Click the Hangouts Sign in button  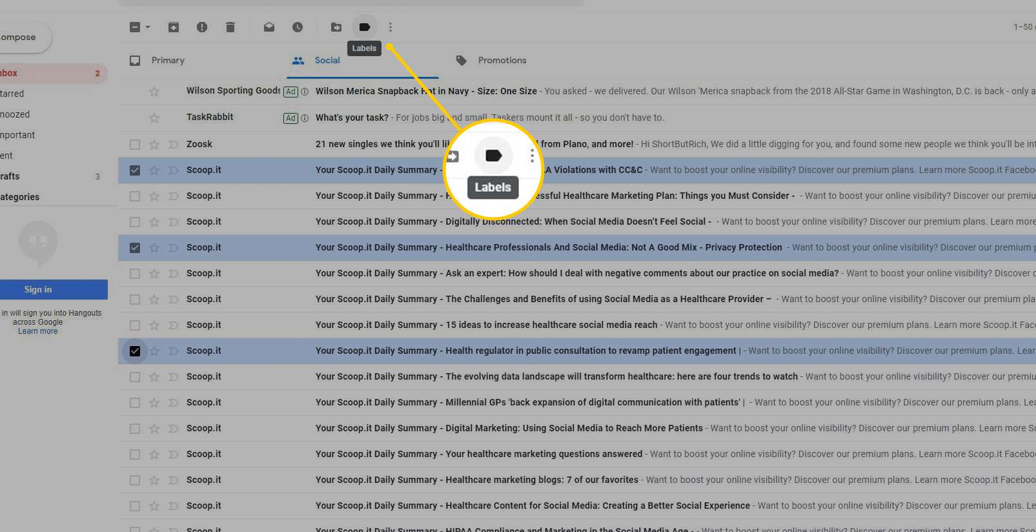click(53, 289)
